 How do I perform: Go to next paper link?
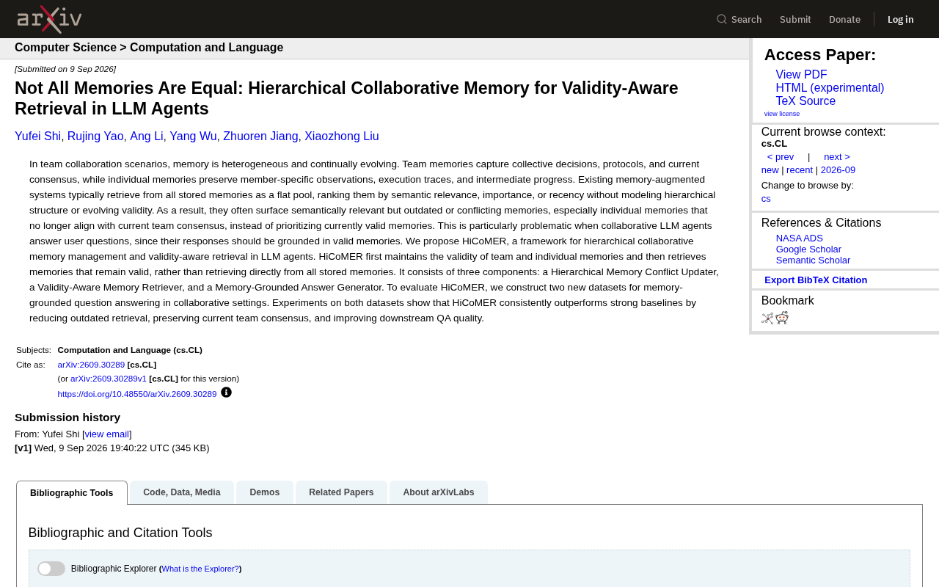(837, 157)
